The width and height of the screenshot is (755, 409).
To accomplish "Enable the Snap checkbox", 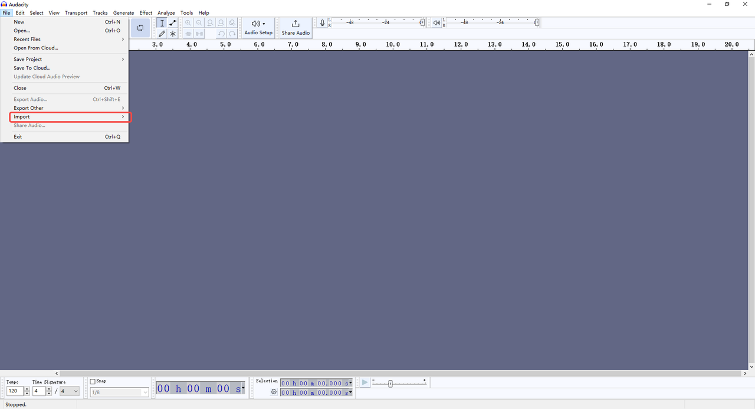I will (93, 381).
